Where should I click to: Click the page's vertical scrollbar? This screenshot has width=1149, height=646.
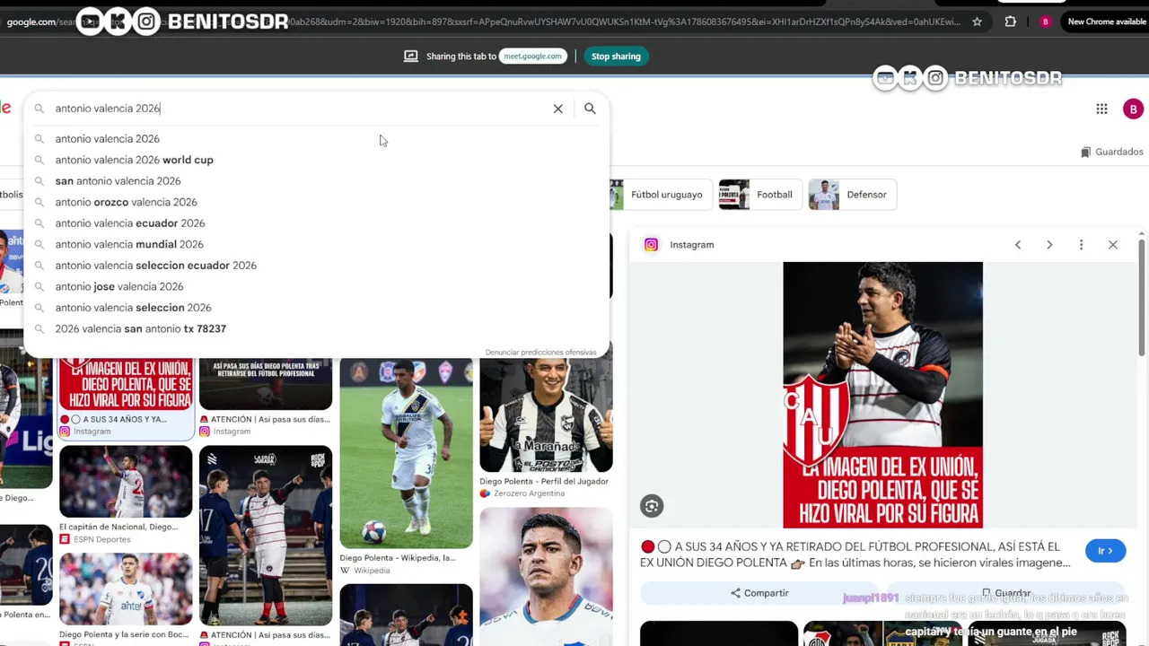[x=1142, y=296]
